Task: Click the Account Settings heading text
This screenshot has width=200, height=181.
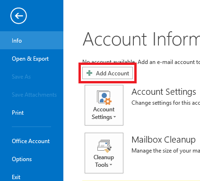Action: [164, 92]
